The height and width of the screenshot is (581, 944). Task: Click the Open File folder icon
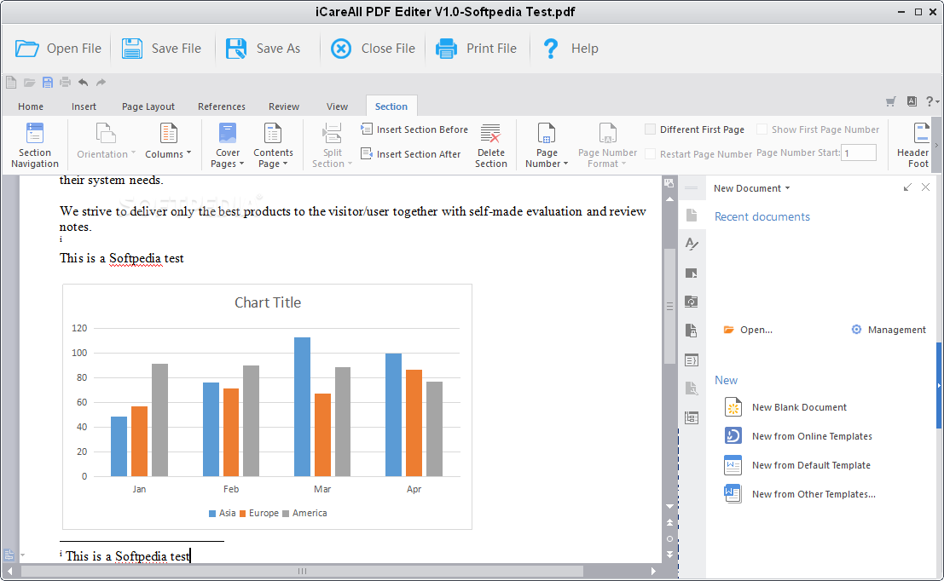pos(26,48)
